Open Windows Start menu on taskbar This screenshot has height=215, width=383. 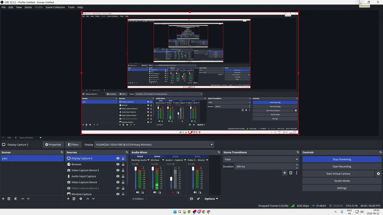point(175,212)
